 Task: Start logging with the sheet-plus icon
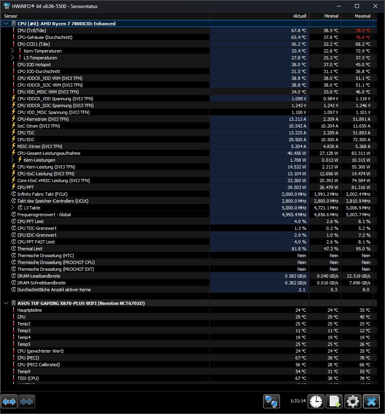pos(334,402)
